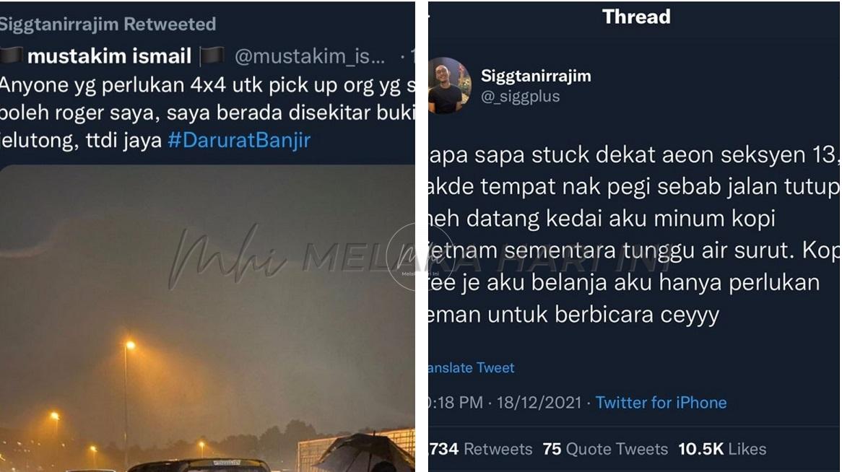Viewport: 842px width, 472px height.
Task: Open mustakim ismail's display name
Action: [x=110, y=56]
